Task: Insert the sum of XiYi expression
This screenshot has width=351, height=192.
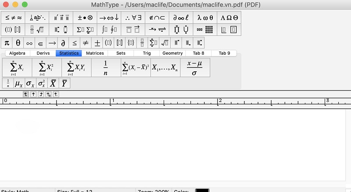Action: point(76,68)
